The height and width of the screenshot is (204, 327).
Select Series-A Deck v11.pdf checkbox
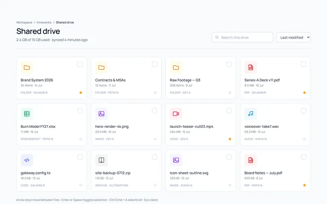(304, 64)
